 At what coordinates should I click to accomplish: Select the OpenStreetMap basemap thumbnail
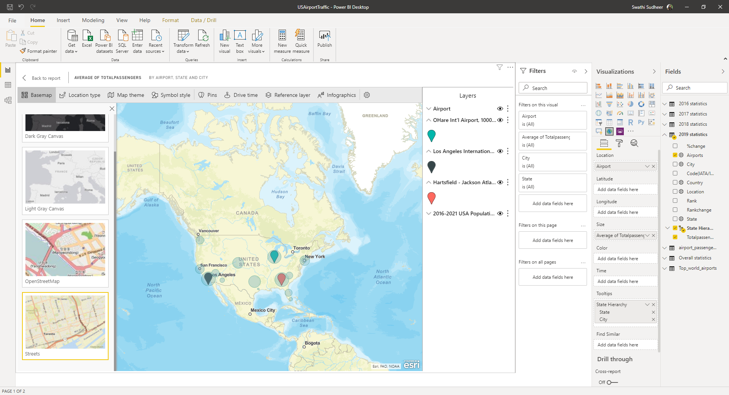pos(65,250)
